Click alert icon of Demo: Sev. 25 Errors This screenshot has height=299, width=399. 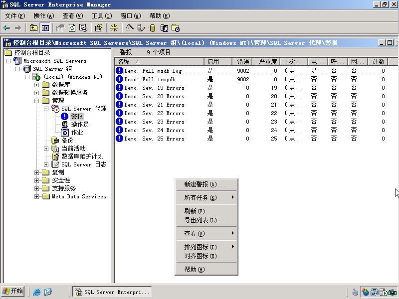119,139
